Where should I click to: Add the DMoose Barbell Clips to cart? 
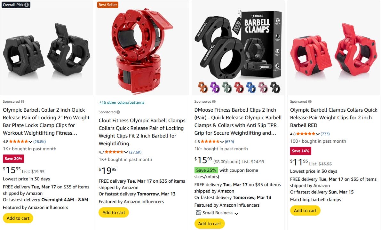pos(210,224)
